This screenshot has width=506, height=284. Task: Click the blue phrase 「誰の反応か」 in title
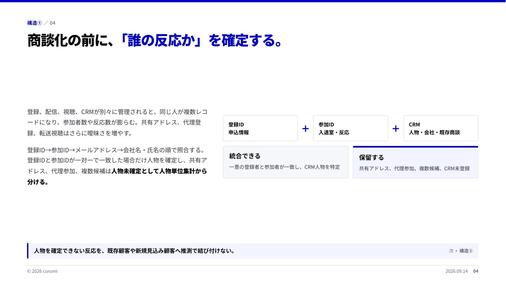point(161,41)
